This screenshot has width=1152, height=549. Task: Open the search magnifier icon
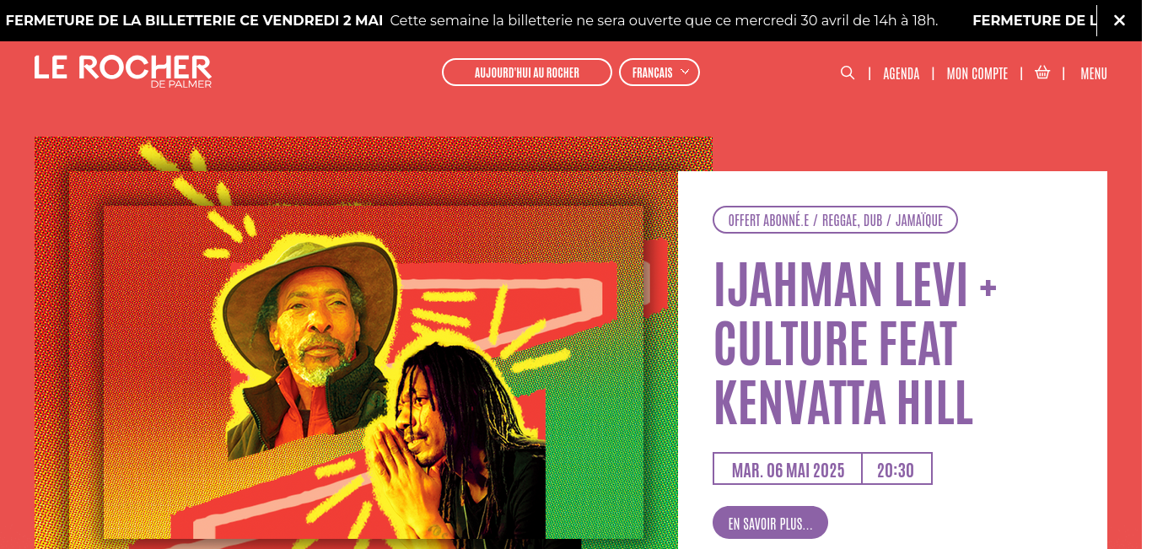[x=848, y=73]
